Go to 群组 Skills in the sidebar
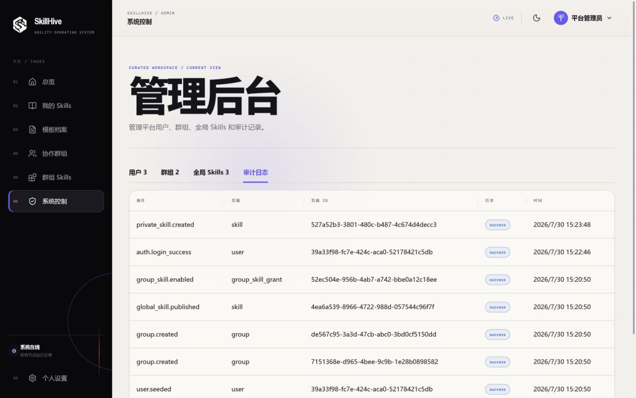Screen dimensions: 636x398 click(x=56, y=177)
